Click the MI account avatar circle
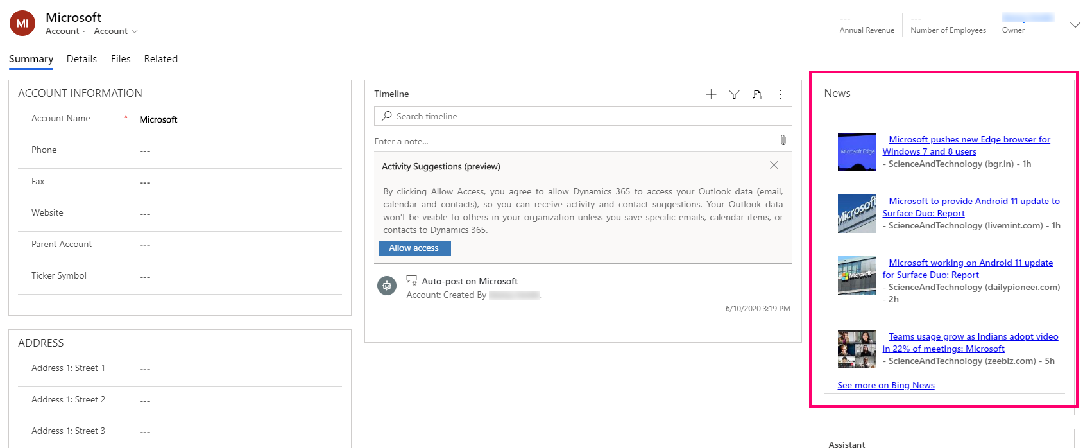The height and width of the screenshot is (448, 1083). 22,23
